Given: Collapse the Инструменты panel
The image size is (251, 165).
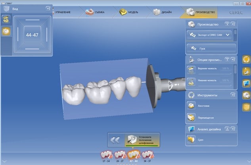Looking at the screenshot, I should point(227,95).
